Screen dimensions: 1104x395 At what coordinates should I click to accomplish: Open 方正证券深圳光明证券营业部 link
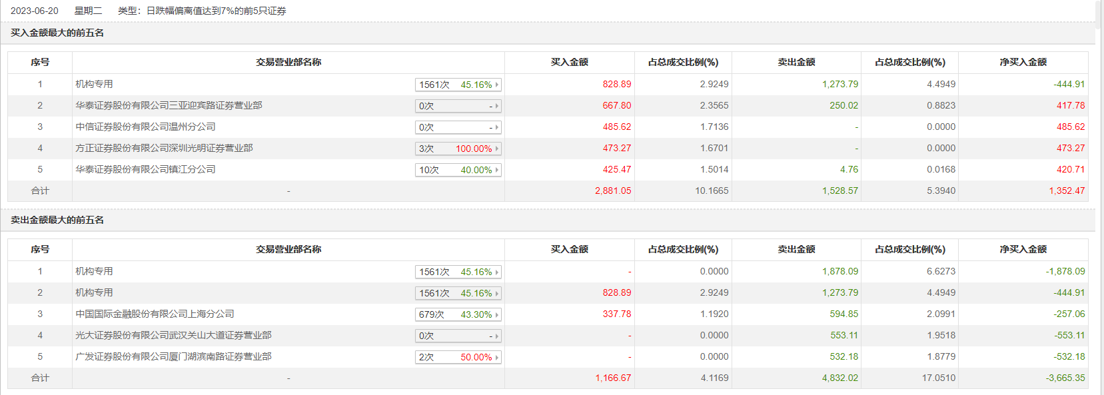164,148
